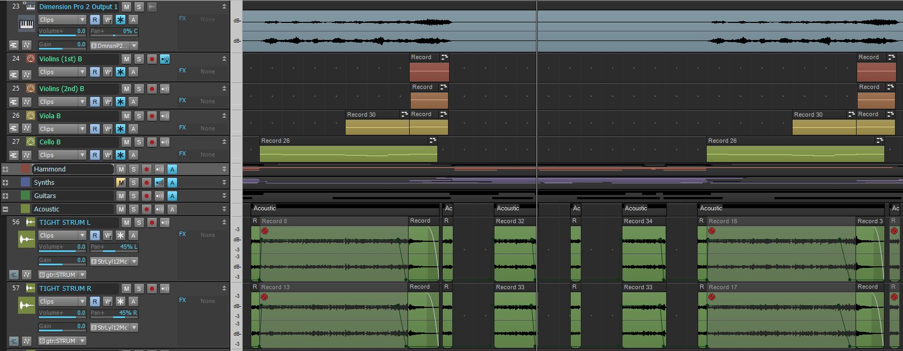
Task: Mute the Violins (1st) B track
Action: pyautogui.click(x=126, y=59)
